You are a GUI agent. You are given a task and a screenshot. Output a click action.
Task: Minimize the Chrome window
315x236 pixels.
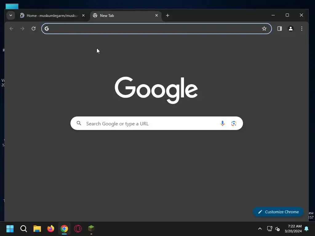(273, 15)
